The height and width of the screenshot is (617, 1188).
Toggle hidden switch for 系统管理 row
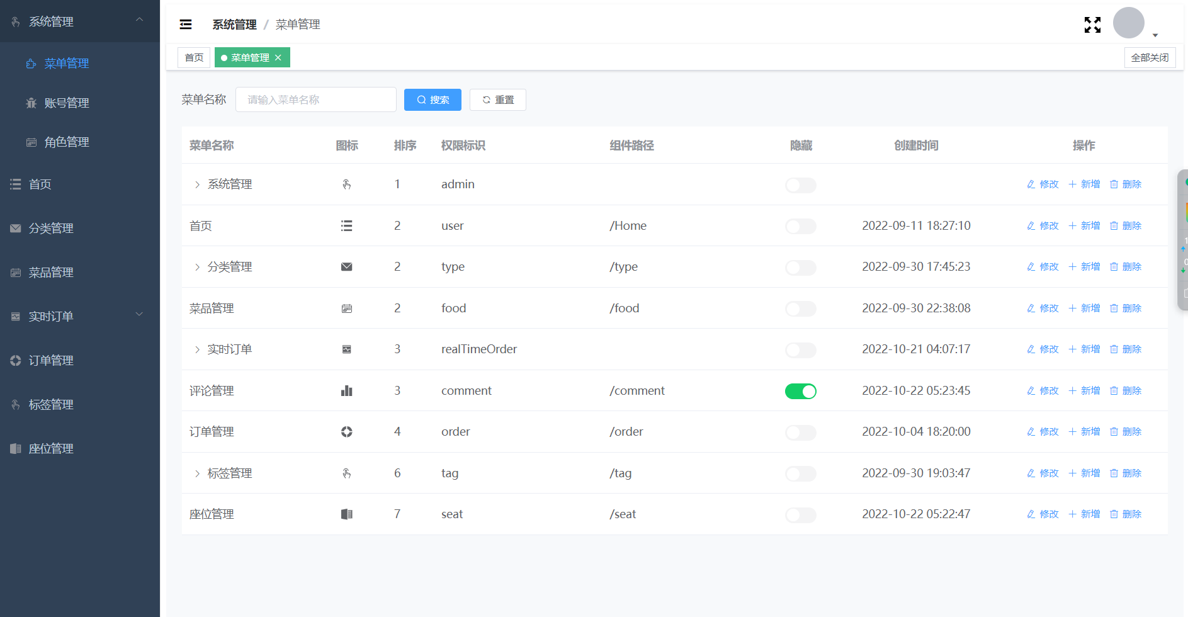(x=801, y=185)
